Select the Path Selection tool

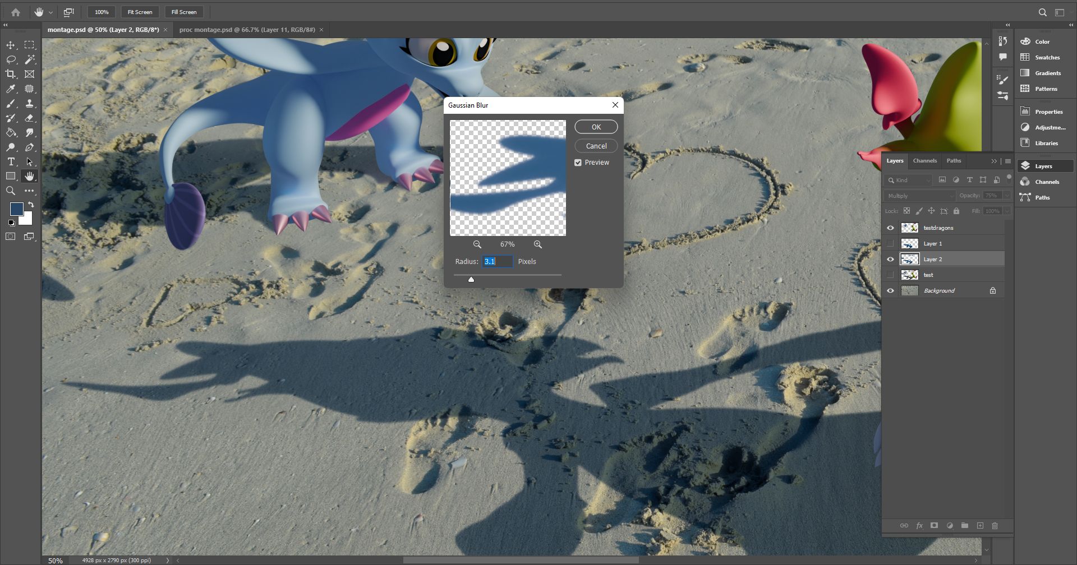(29, 162)
